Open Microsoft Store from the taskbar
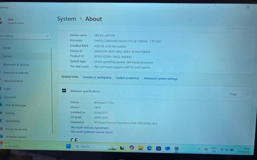Image resolution: width=257 pixels, height=160 pixels. click(x=158, y=148)
